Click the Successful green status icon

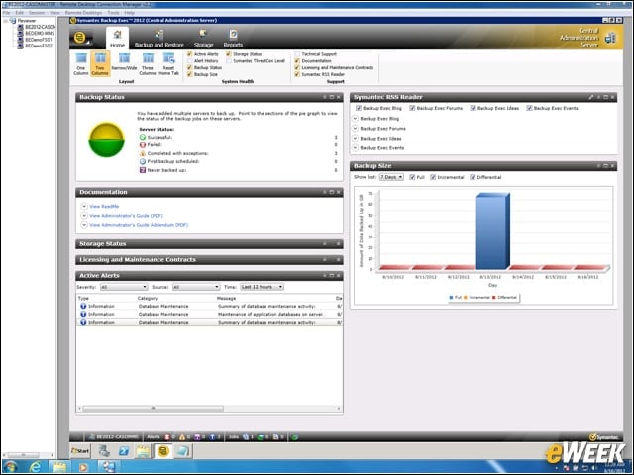(x=143, y=137)
